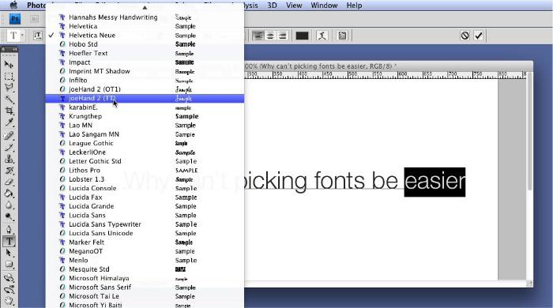Choose Marker Felt font
This screenshot has width=553, height=308.
[145, 242]
